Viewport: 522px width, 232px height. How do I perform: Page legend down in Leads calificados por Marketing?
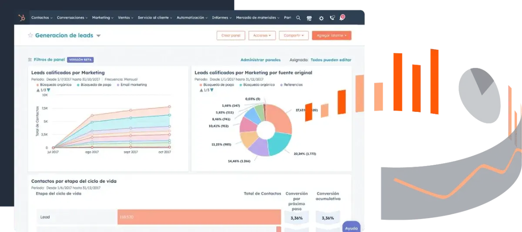48,90
